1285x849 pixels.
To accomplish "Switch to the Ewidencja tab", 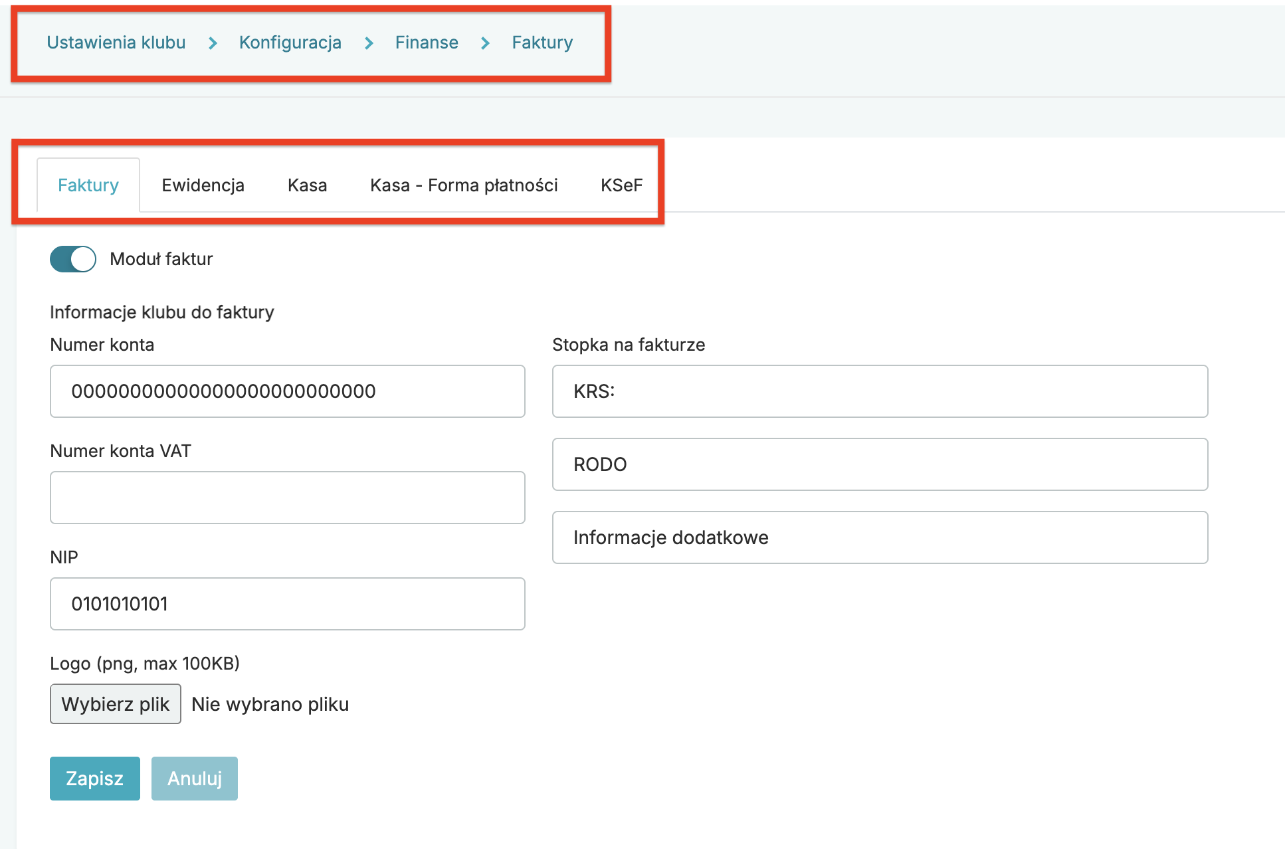I will pos(203,185).
